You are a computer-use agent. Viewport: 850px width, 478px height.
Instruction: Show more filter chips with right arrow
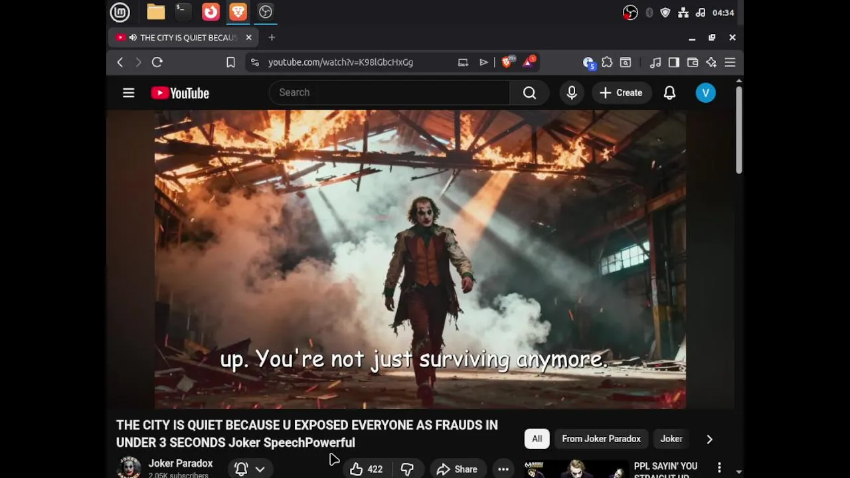[709, 439]
